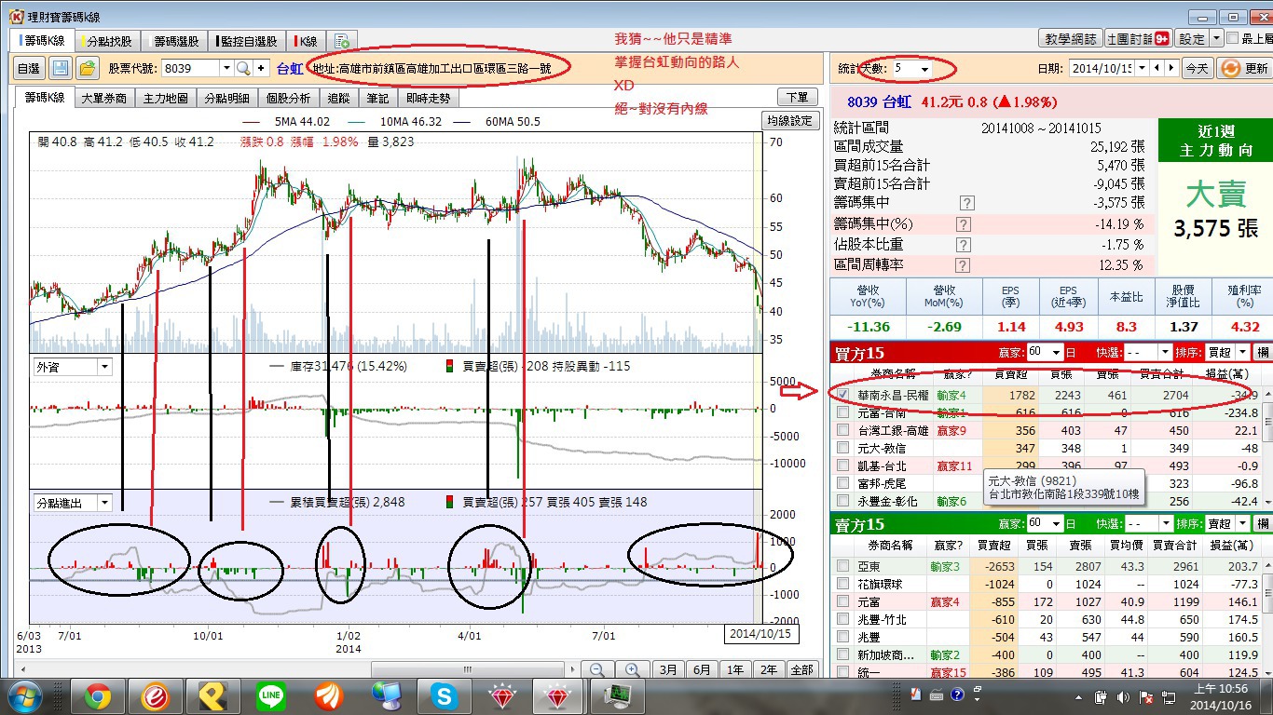
Task: Open the 大單券商 sub-tab
Action: click(x=104, y=98)
